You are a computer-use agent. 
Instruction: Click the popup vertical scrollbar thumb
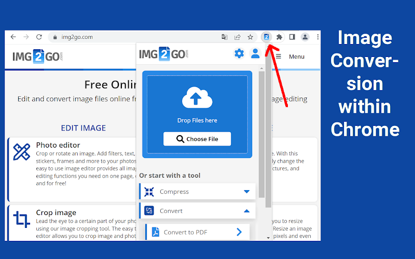click(261, 135)
